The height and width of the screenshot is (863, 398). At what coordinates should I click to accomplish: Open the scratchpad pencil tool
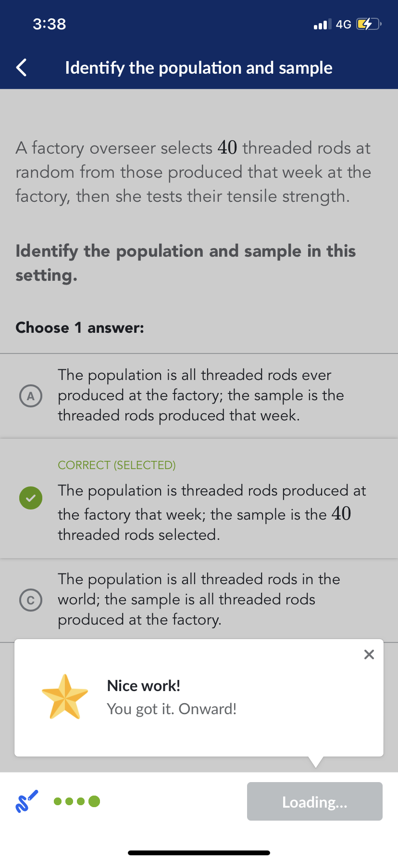pyautogui.click(x=26, y=801)
